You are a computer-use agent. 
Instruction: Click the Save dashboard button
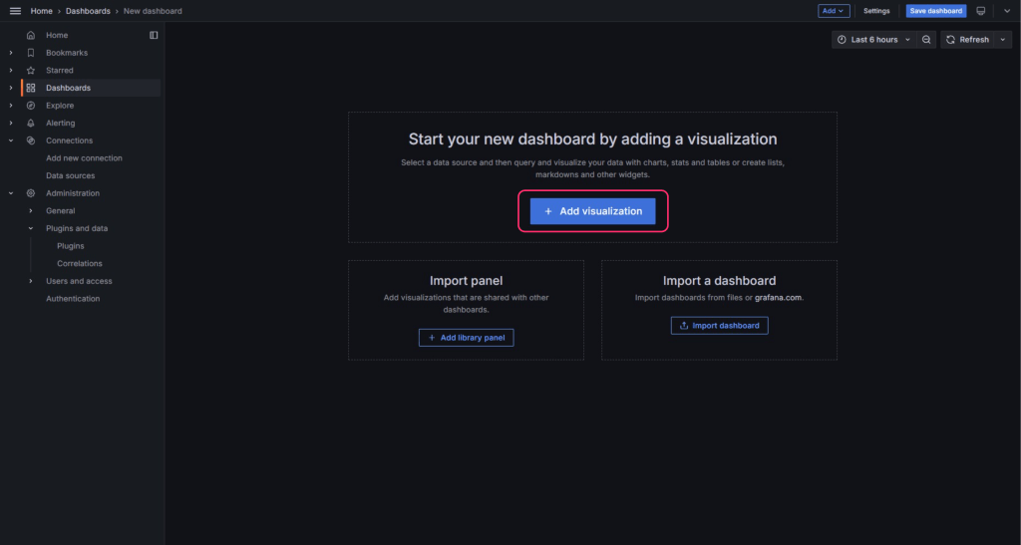click(x=935, y=11)
